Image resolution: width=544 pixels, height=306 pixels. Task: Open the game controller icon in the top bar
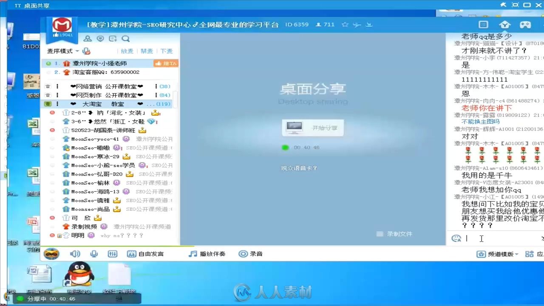pos(526,25)
